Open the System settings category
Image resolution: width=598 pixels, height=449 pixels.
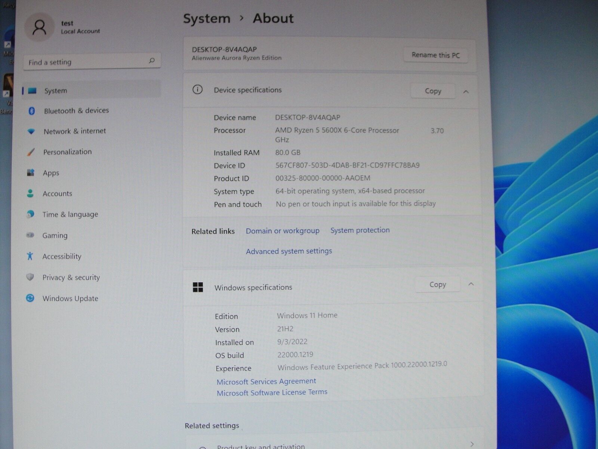click(x=92, y=91)
